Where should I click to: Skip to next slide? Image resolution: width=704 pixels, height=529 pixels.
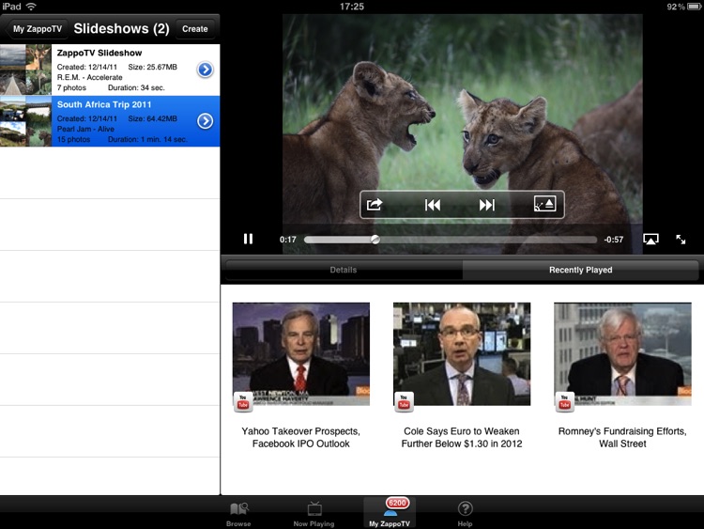point(486,205)
